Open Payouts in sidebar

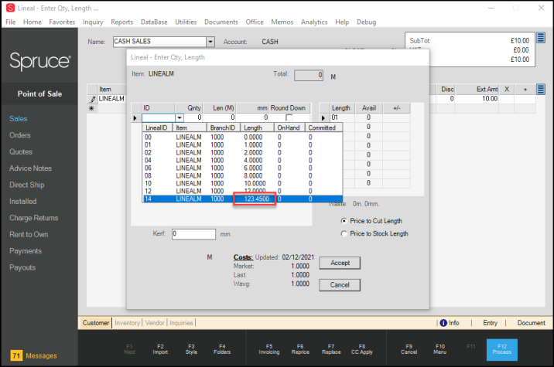[22, 267]
